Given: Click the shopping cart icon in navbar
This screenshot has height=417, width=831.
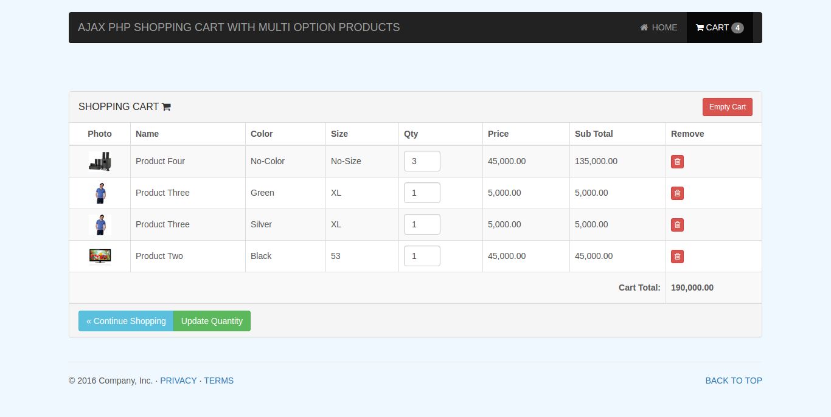Looking at the screenshot, I should point(700,27).
